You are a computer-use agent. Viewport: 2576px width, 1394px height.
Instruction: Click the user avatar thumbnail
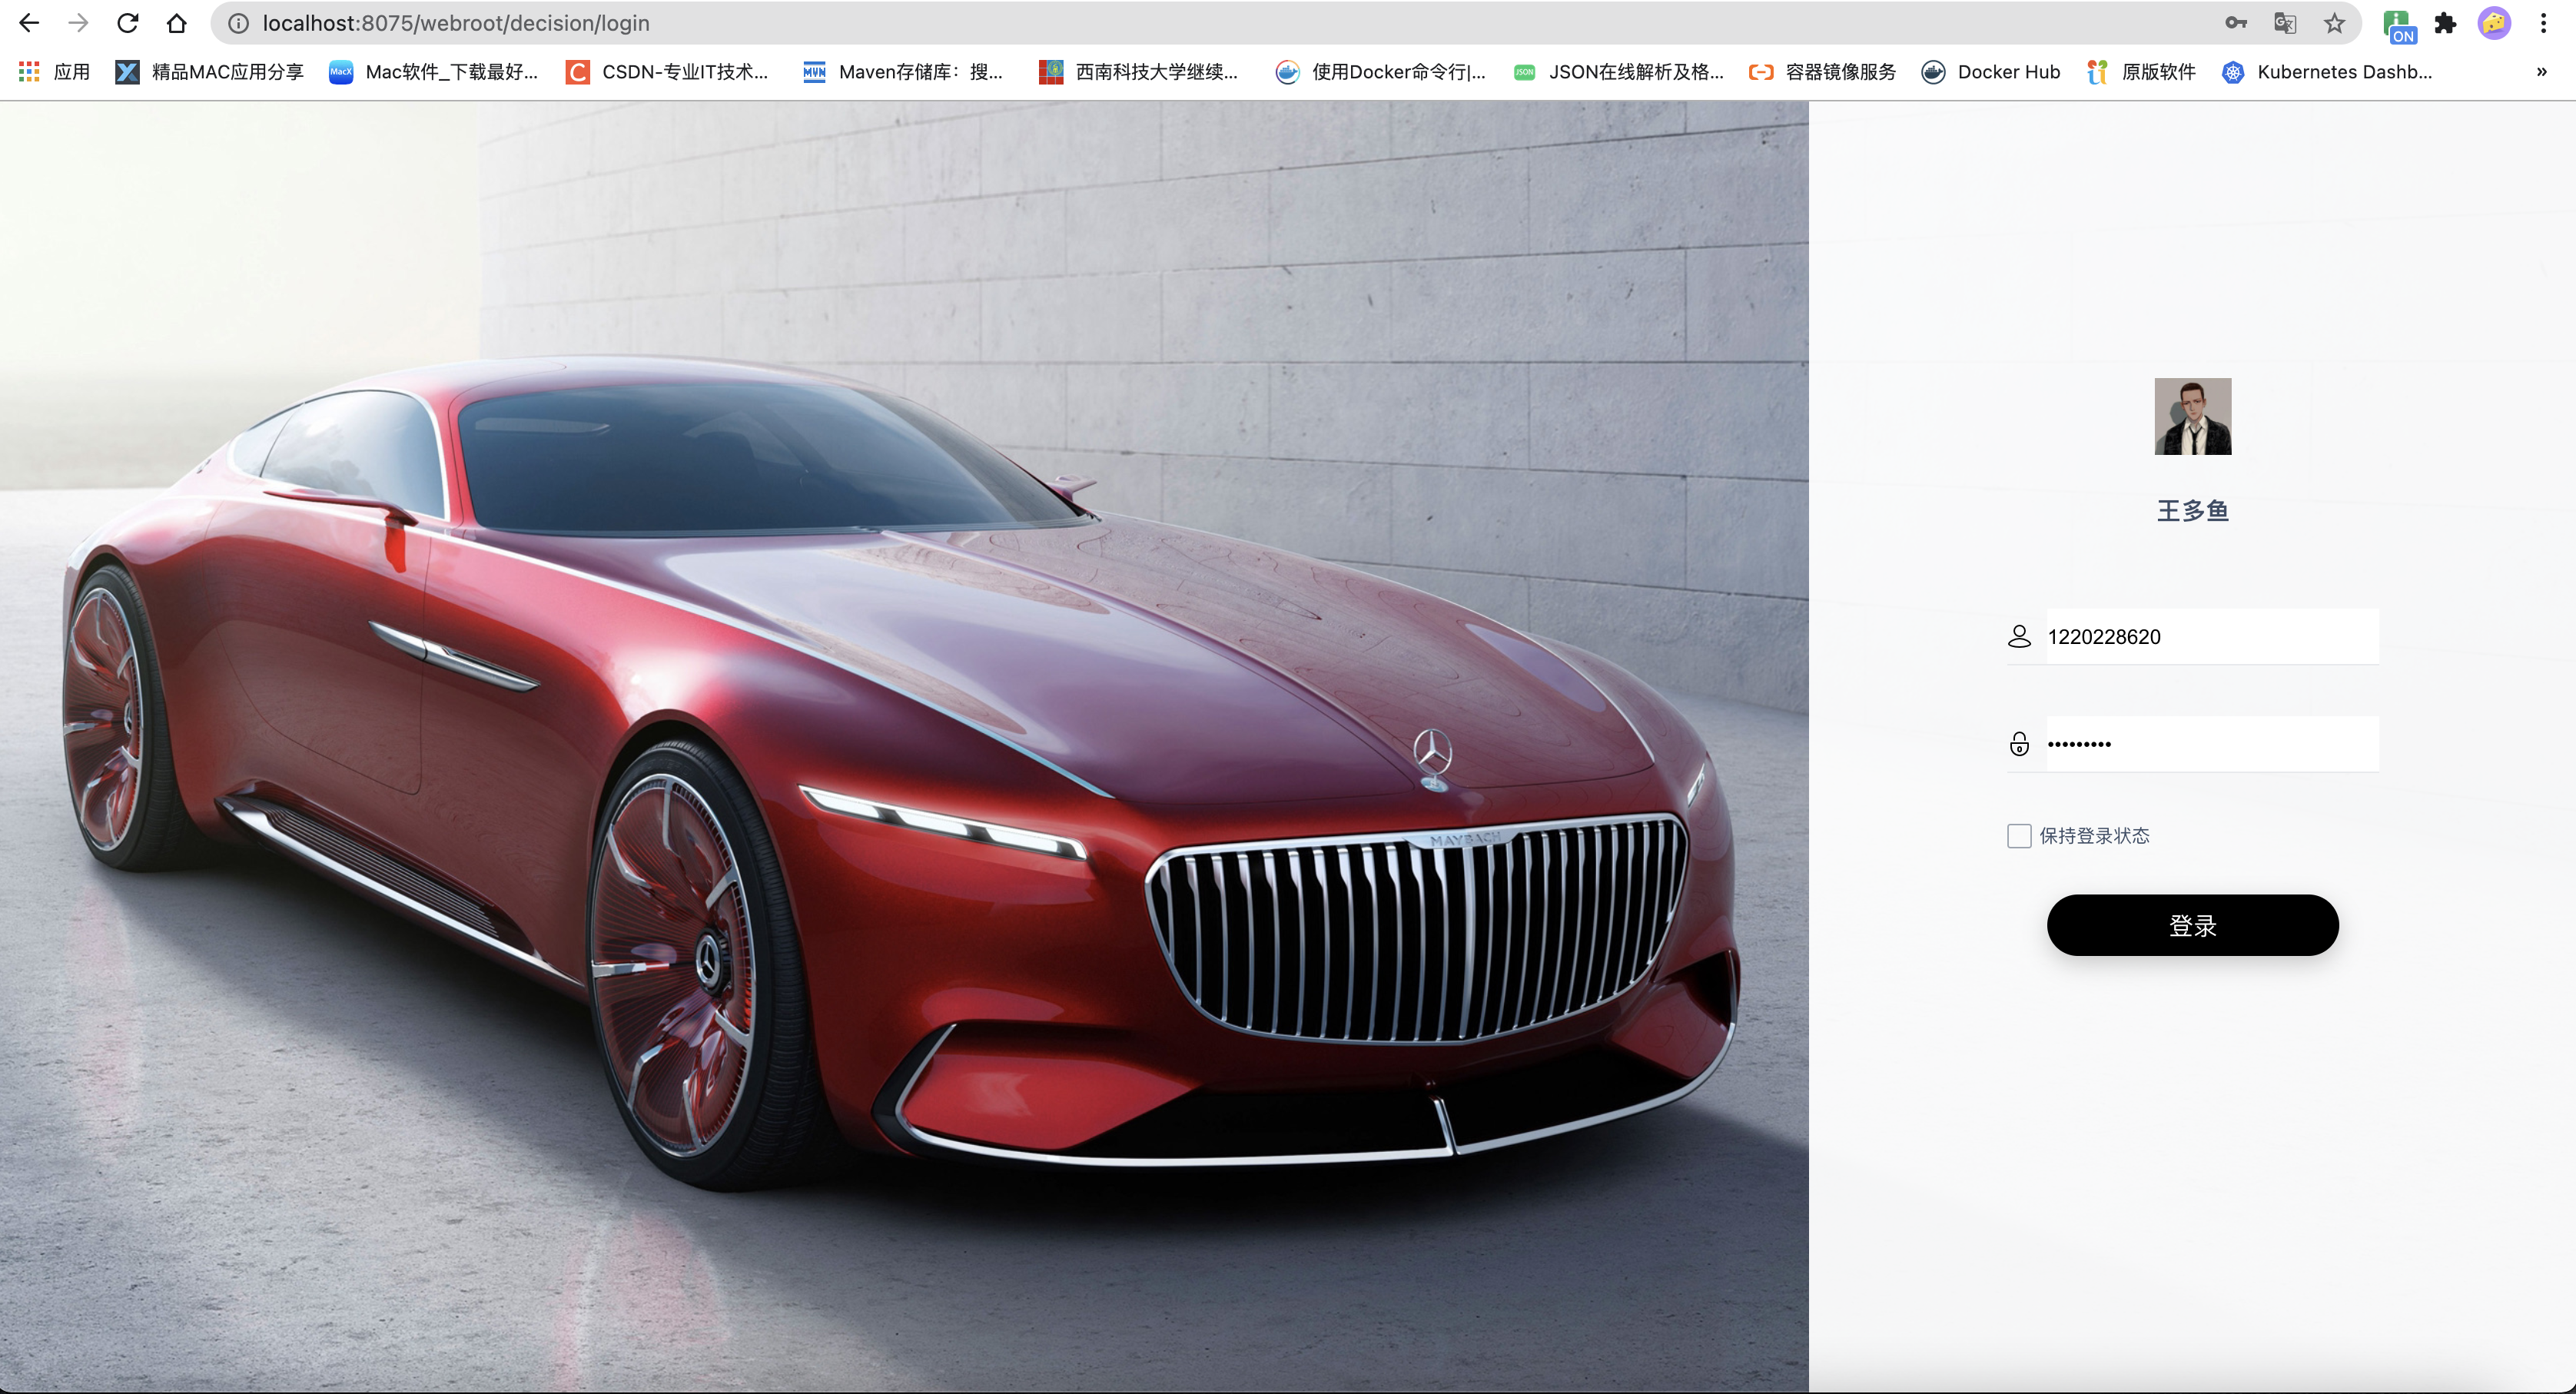[2192, 416]
